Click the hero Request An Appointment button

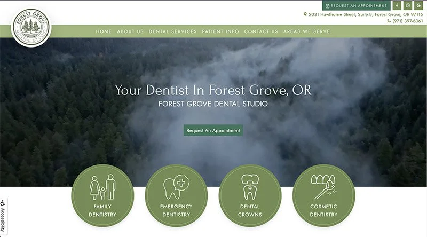(213, 130)
